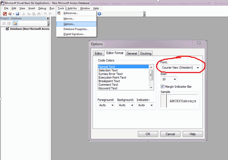Click the Insert Module toolbar icon
The width and height of the screenshot is (228, 160).
click(x=10, y=14)
